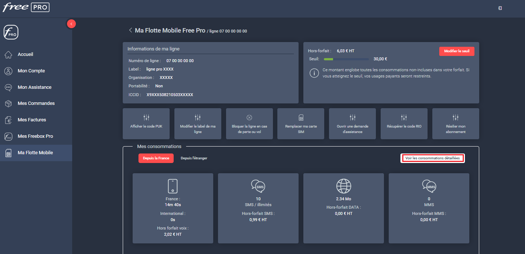
Task: Click the ICCID value X9XXX508210503XXXXX
Action: point(170,95)
